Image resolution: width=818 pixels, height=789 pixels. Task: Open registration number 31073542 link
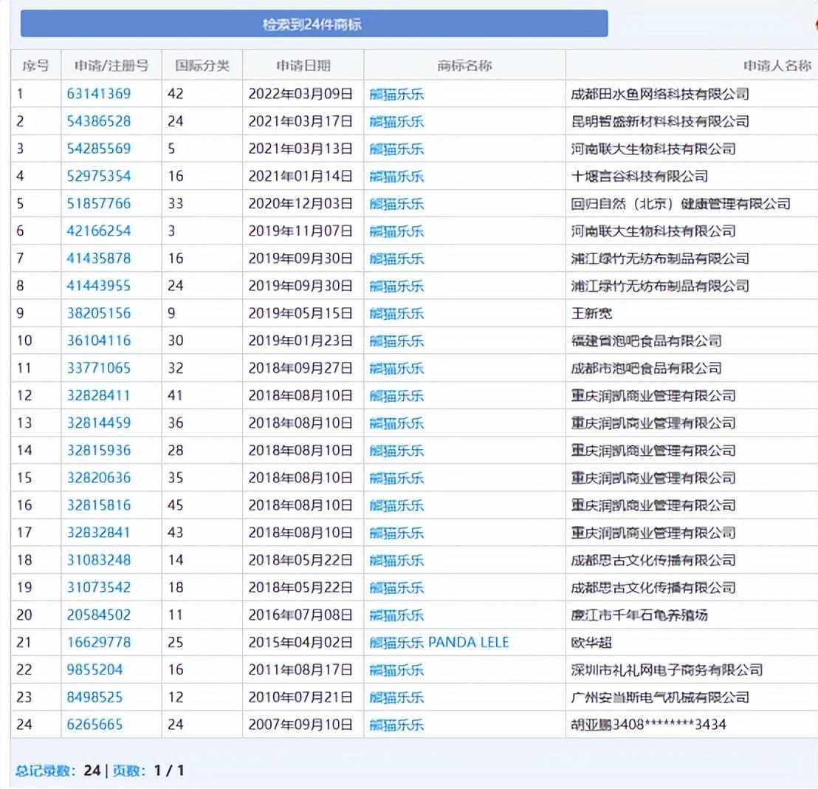[x=99, y=587]
